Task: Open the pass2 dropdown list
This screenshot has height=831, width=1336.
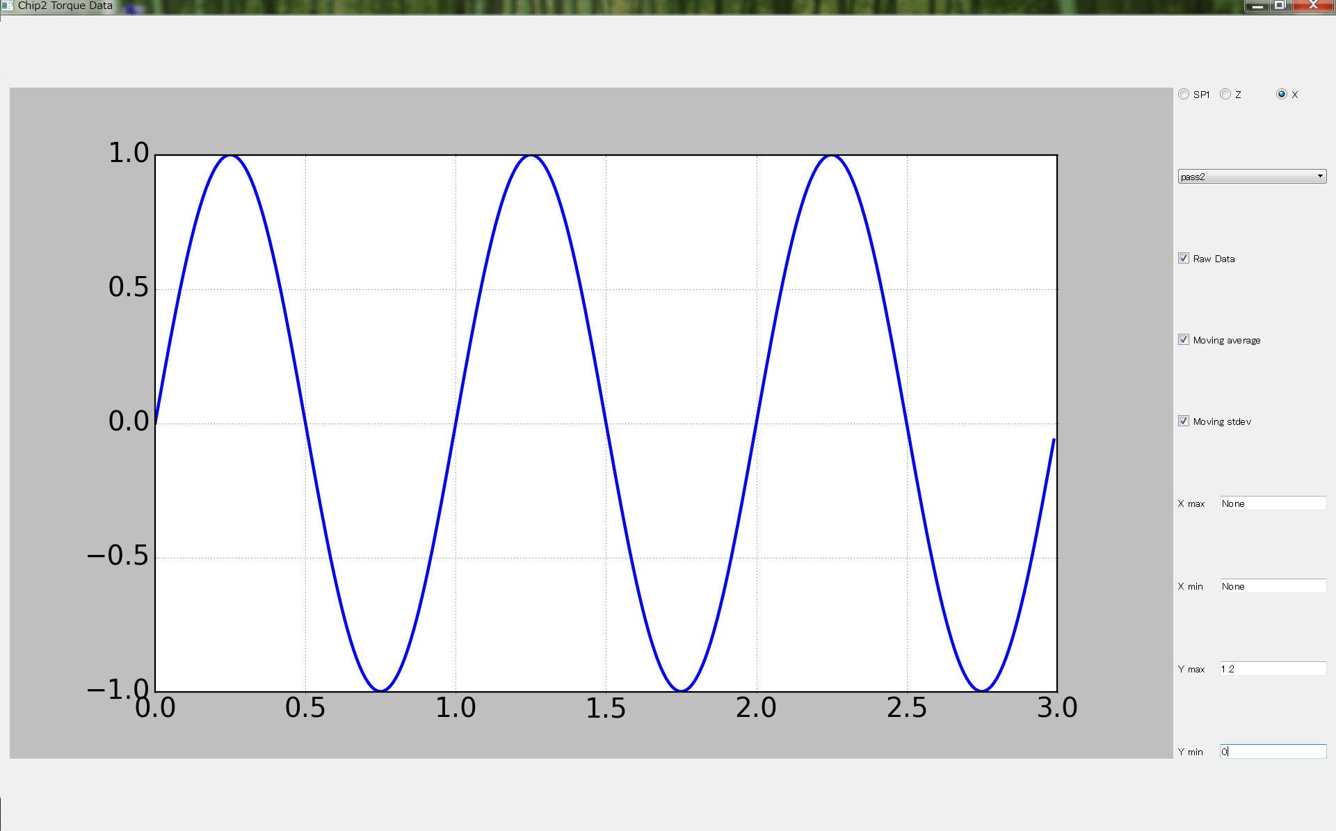Action: point(1252,176)
